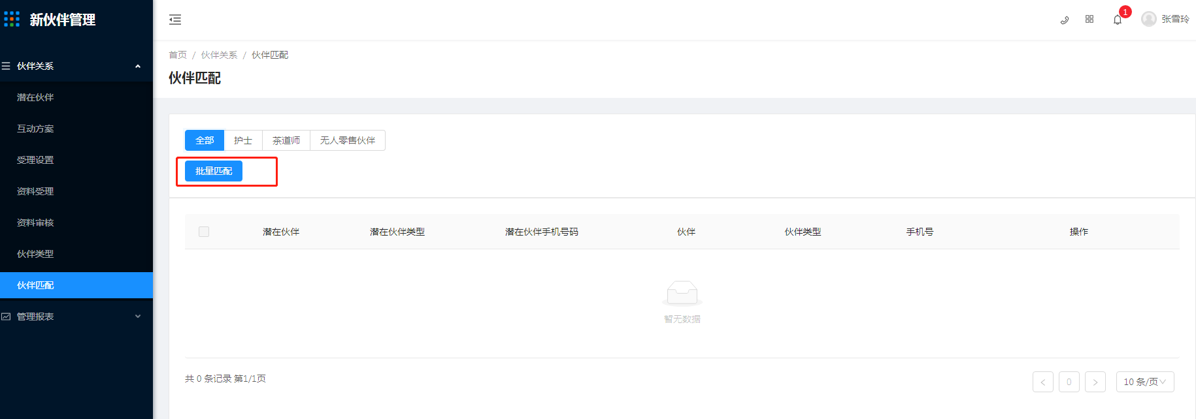Click the 首页 breadcrumb link
This screenshot has width=1196, height=419.
[178, 55]
